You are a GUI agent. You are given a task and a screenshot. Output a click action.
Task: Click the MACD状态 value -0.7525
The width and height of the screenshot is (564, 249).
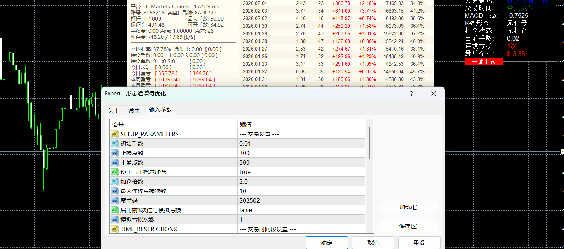(x=518, y=16)
